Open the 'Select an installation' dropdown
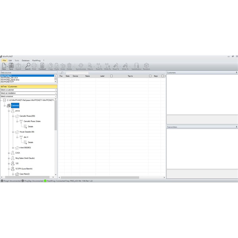The width and height of the screenshot is (238, 238). pos(29,93)
